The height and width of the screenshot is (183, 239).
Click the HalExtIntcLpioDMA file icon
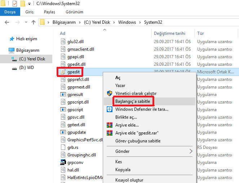pyautogui.click(x=63, y=177)
